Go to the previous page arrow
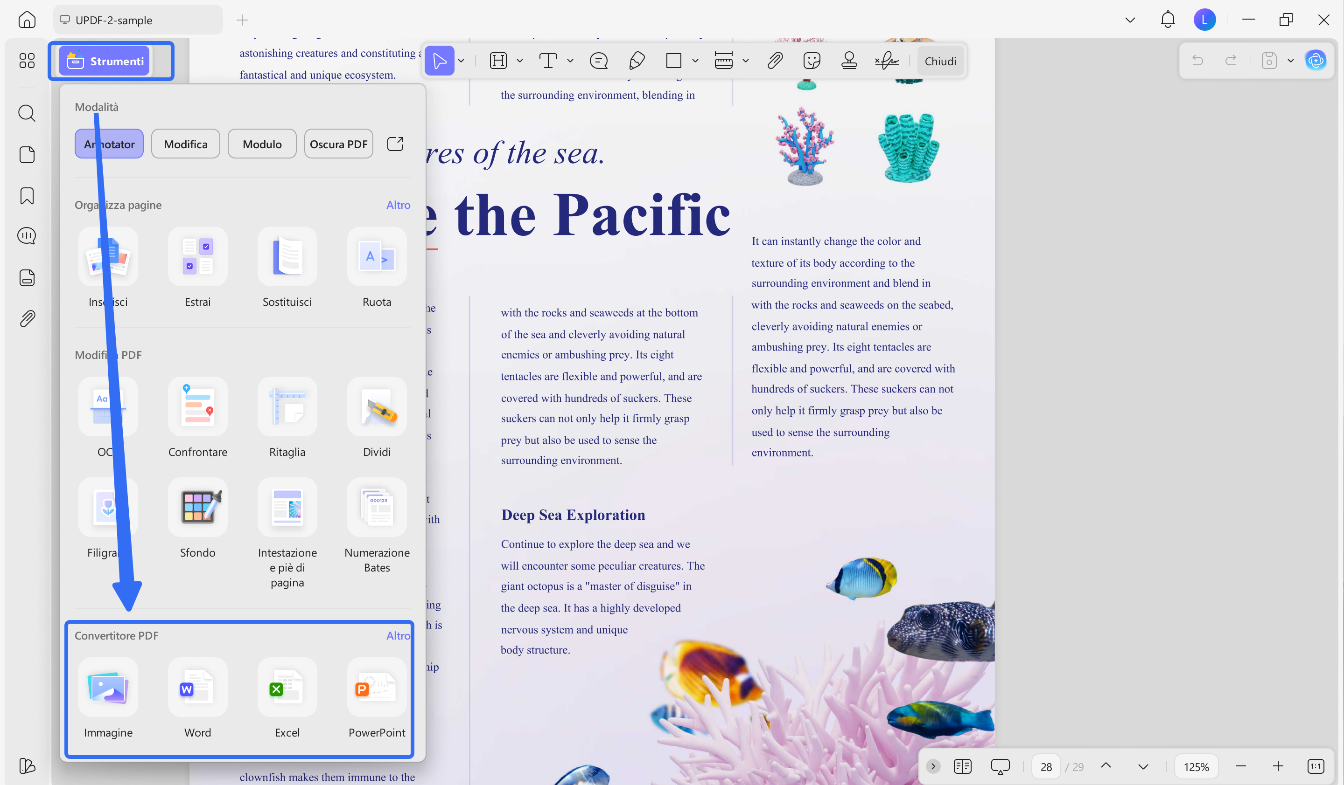The width and height of the screenshot is (1344, 785). coord(1106,766)
